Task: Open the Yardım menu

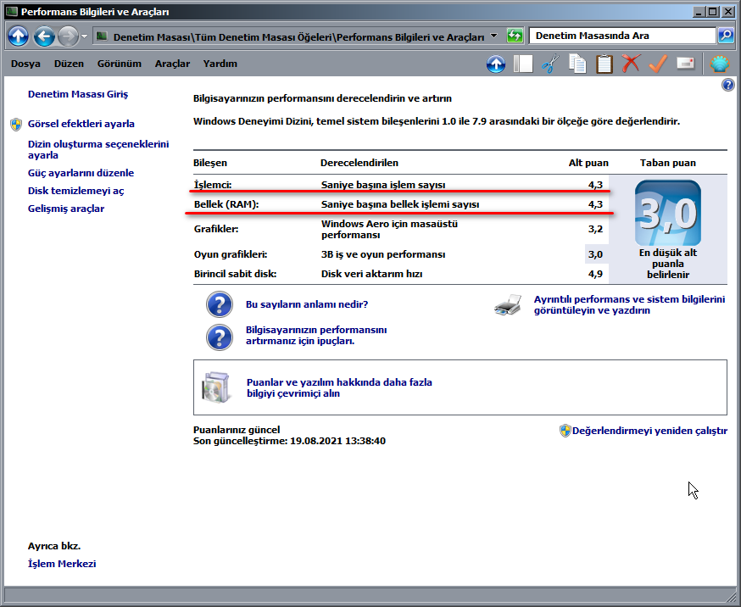Action: [220, 64]
